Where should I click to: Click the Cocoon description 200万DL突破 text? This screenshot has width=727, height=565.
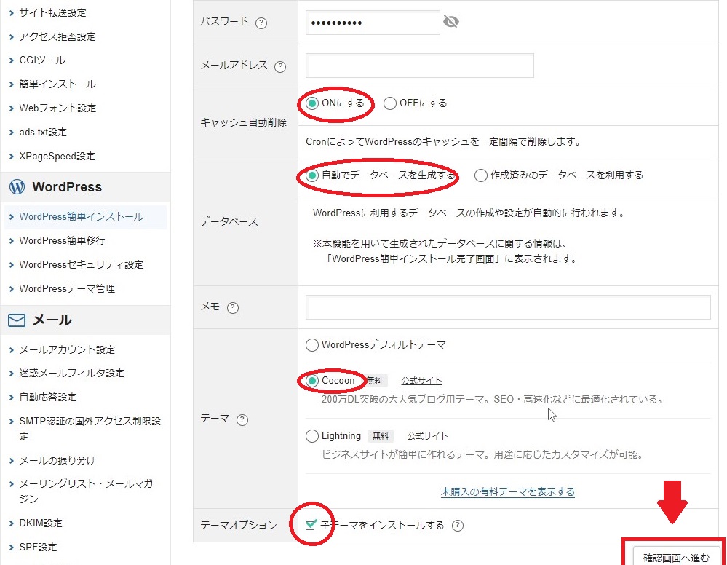click(493, 400)
